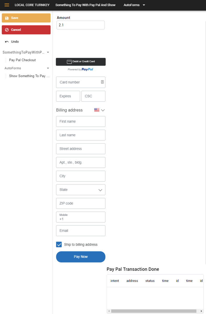Open the State dropdown
Viewport: 206px width, 314px height.
pyautogui.click(x=81, y=190)
